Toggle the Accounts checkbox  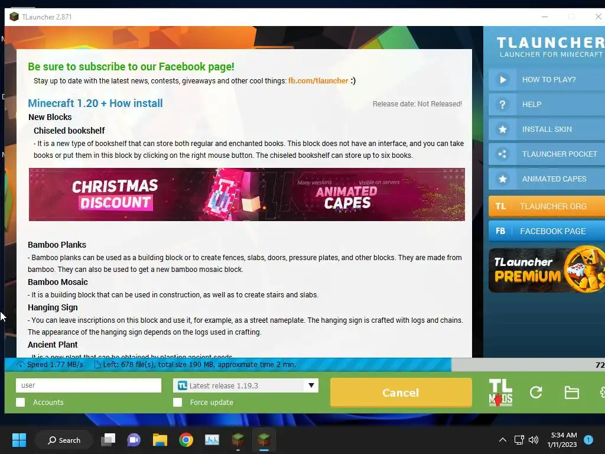pos(21,402)
